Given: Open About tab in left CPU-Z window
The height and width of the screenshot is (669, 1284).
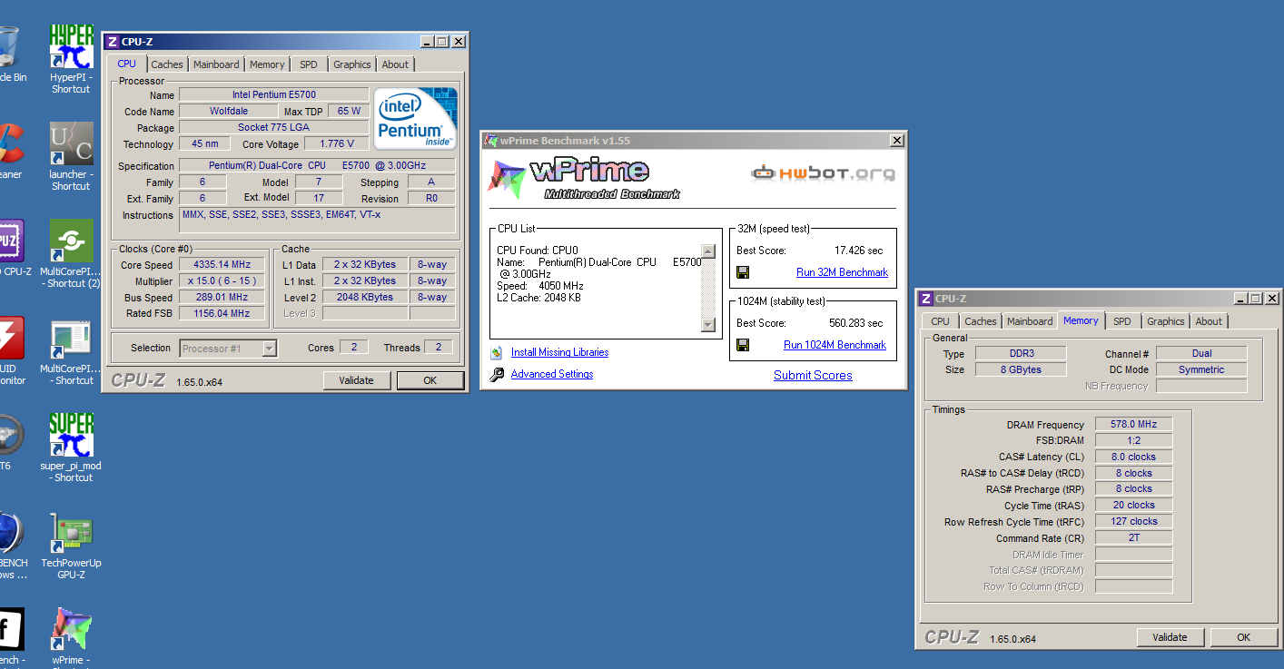Looking at the screenshot, I should [395, 64].
